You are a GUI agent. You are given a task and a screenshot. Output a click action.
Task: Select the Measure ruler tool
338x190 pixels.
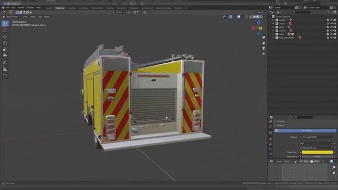(x=5, y=69)
